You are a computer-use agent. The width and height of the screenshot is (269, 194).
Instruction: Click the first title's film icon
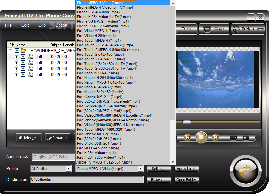coord(31,57)
